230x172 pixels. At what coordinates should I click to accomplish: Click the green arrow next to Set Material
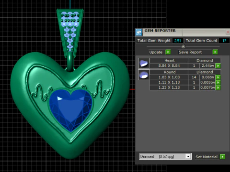click(222, 157)
